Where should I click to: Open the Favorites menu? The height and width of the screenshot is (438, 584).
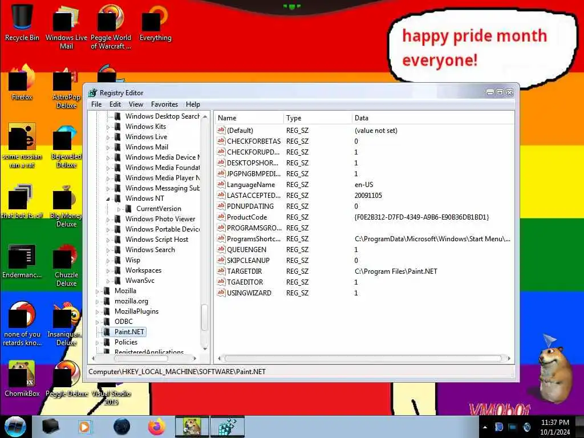164,104
